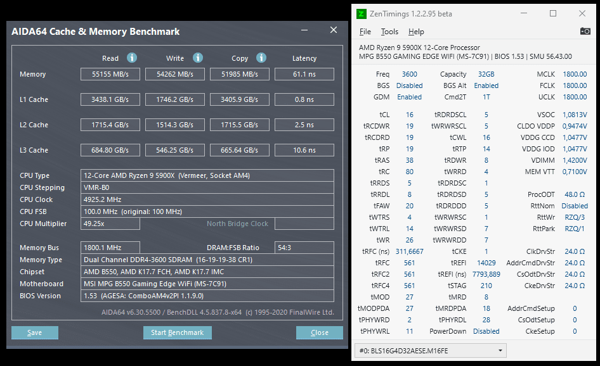600x366 pixels.
Task: Click the L1 Cache write value 1746.2 GB/s
Action: (x=175, y=99)
